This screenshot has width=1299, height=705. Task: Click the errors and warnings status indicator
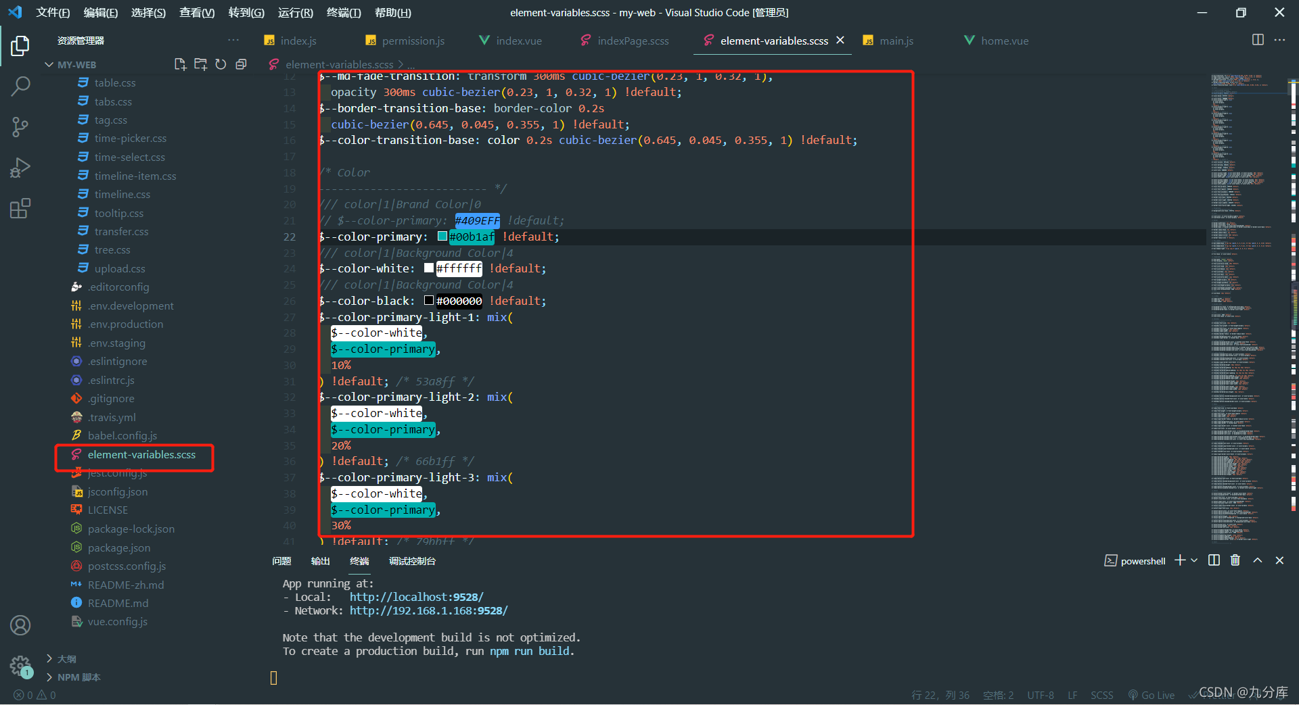tap(35, 695)
